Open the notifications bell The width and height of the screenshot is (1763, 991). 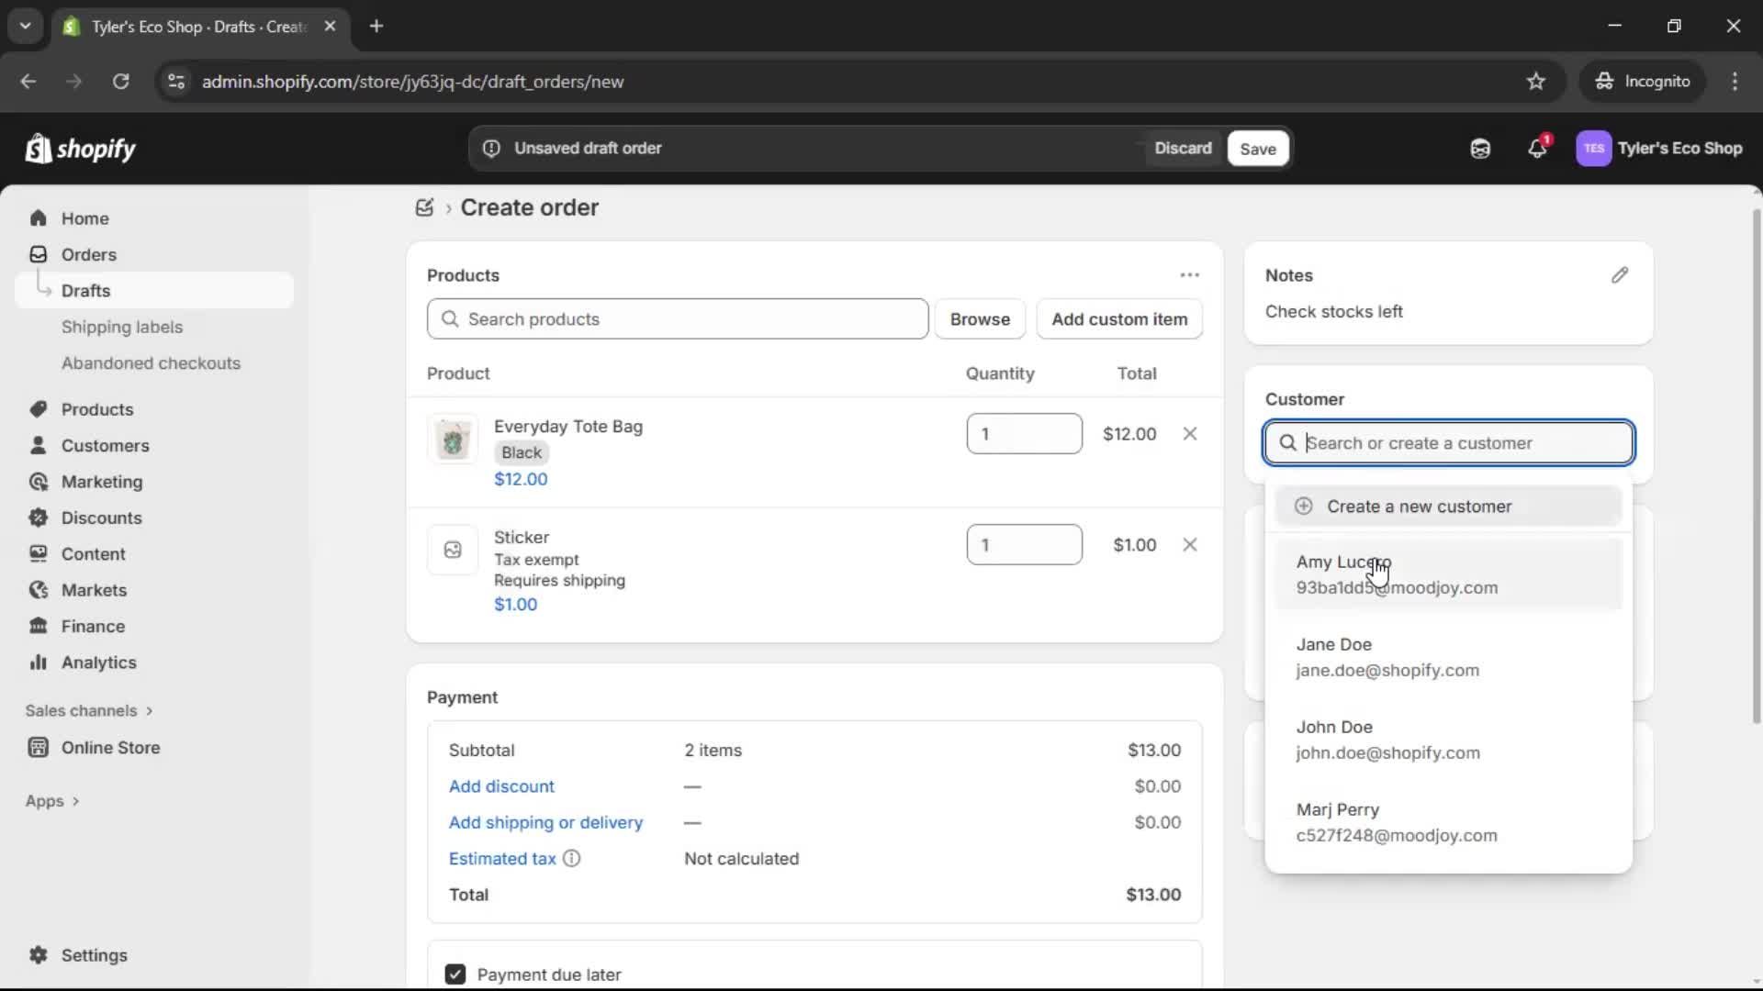click(x=1538, y=148)
